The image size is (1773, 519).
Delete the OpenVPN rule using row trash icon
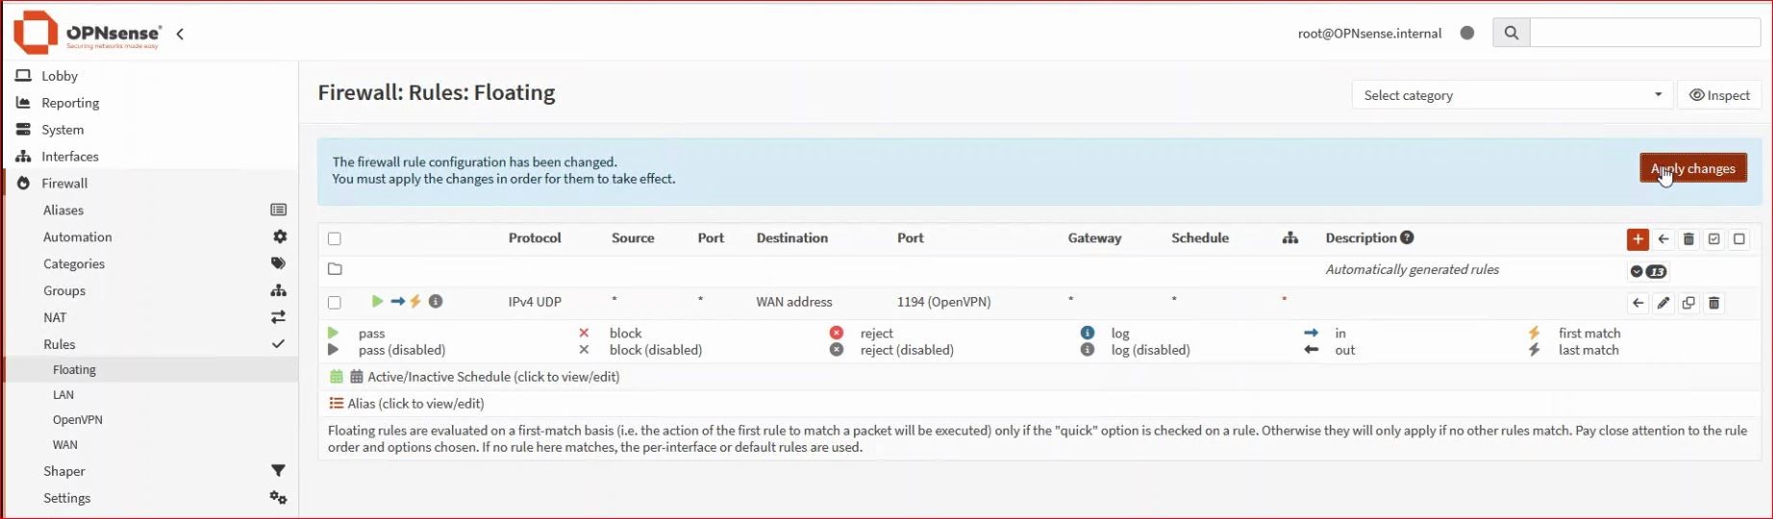(x=1713, y=303)
